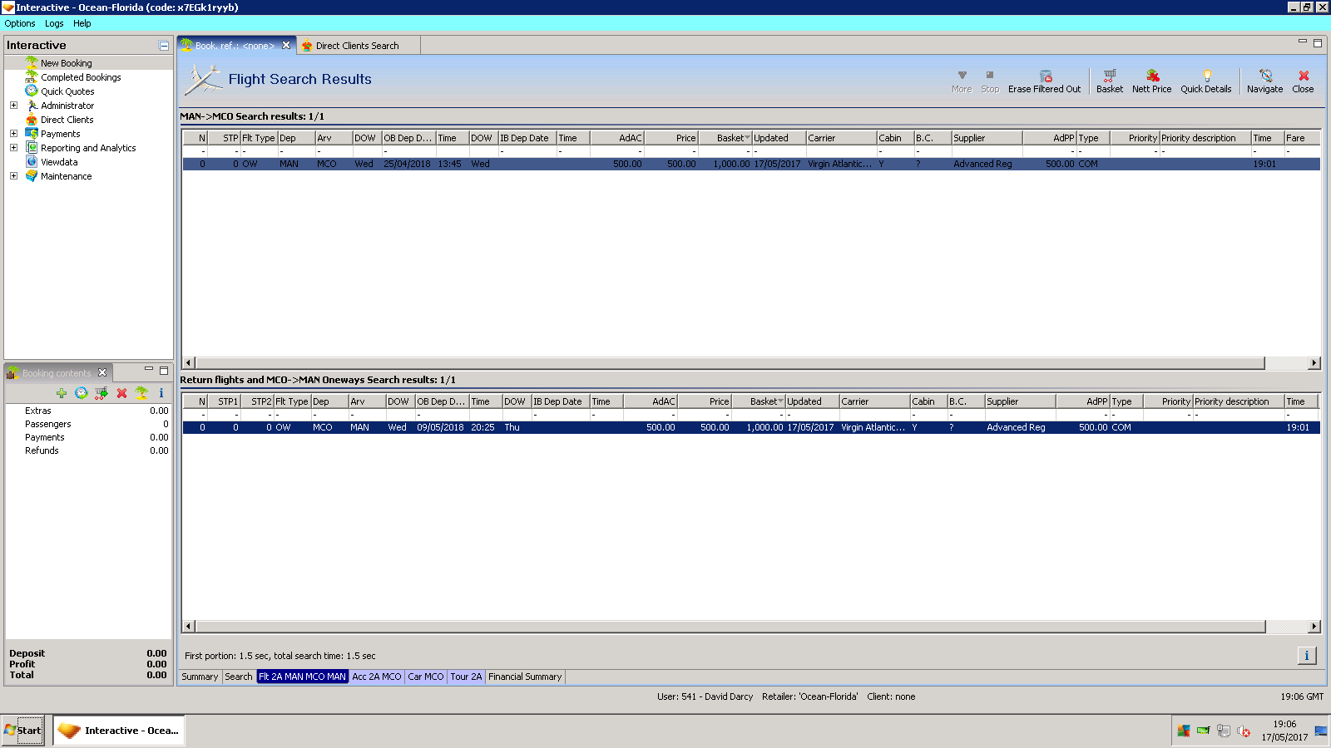Click the AVG antivirus tray icon

1184,731
